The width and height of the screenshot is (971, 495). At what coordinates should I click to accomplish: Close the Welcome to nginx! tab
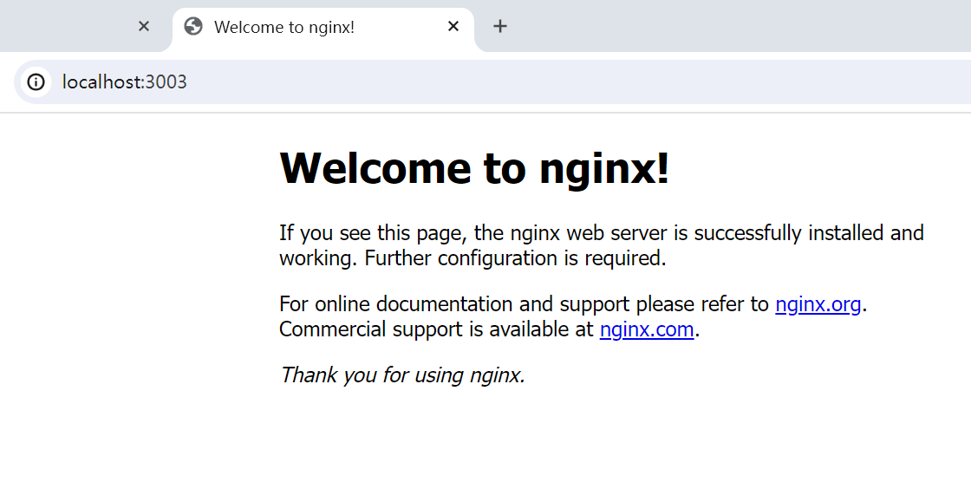click(x=453, y=26)
